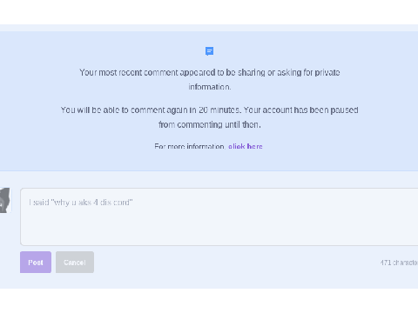The height and width of the screenshot is (313, 418).
Task: Click the purple Post button
Action: pos(36,263)
